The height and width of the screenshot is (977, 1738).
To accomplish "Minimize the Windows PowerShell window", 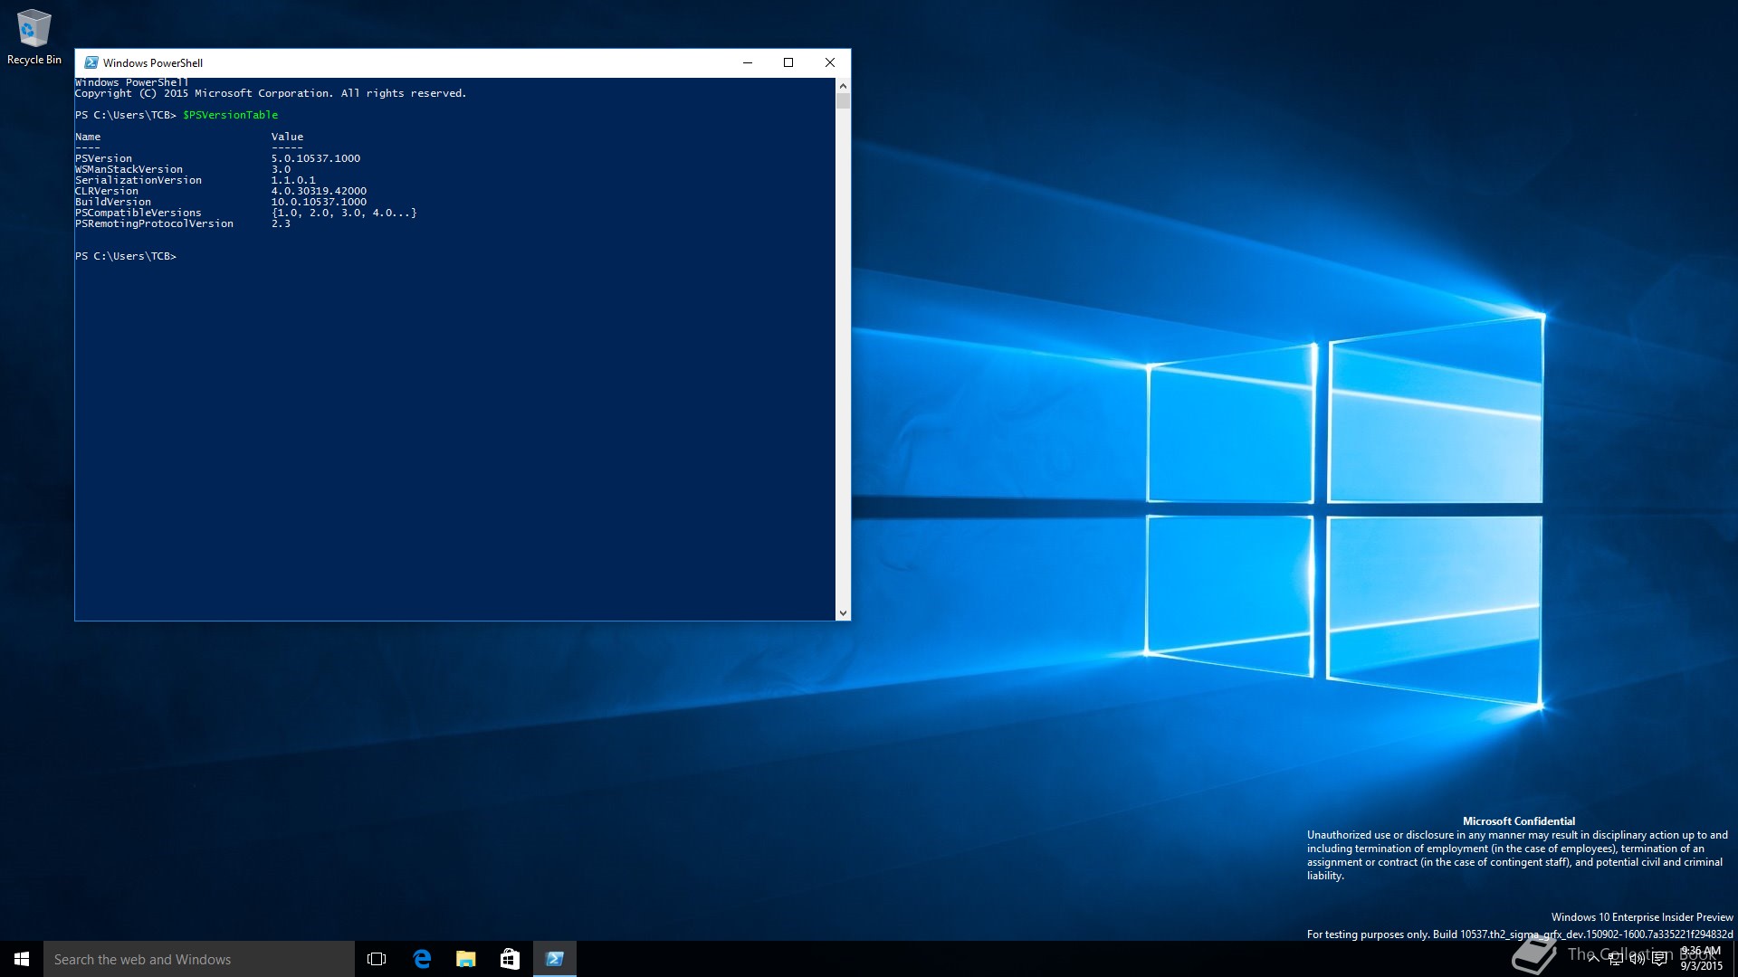I will [748, 62].
